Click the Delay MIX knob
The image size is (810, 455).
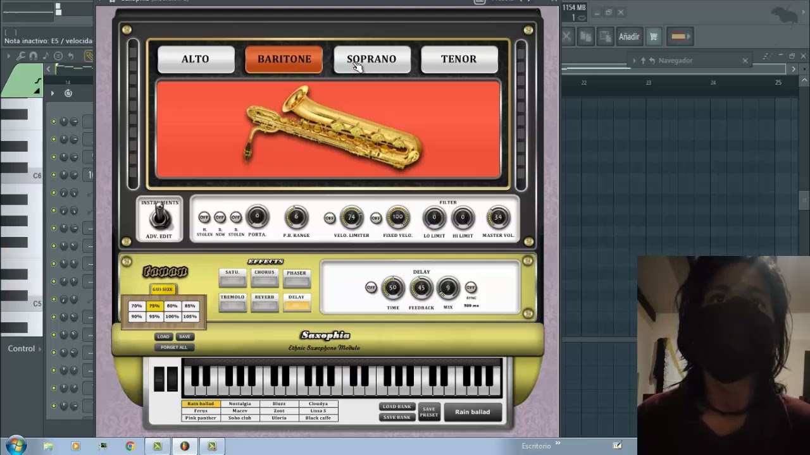(448, 288)
